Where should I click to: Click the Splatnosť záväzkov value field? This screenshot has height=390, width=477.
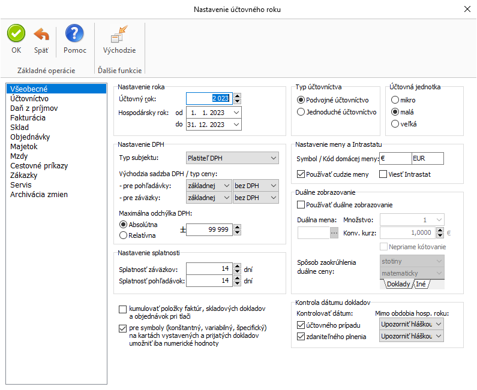pos(209,268)
